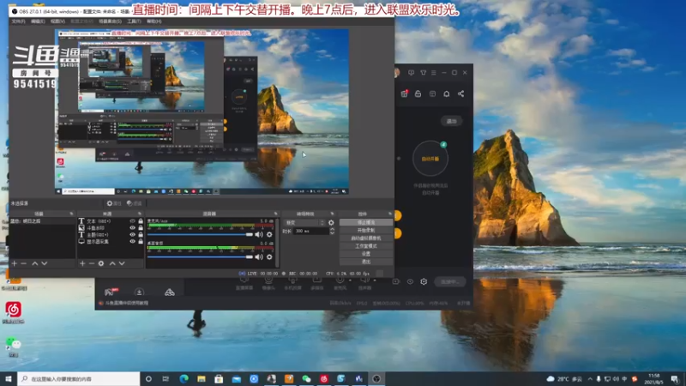
Task: Open source properties gear in the sources toolbar
Action: tap(101, 263)
